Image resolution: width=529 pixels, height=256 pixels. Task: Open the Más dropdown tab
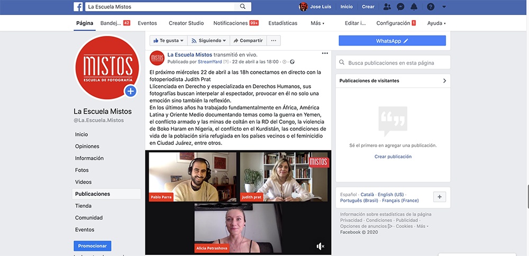(x=317, y=23)
